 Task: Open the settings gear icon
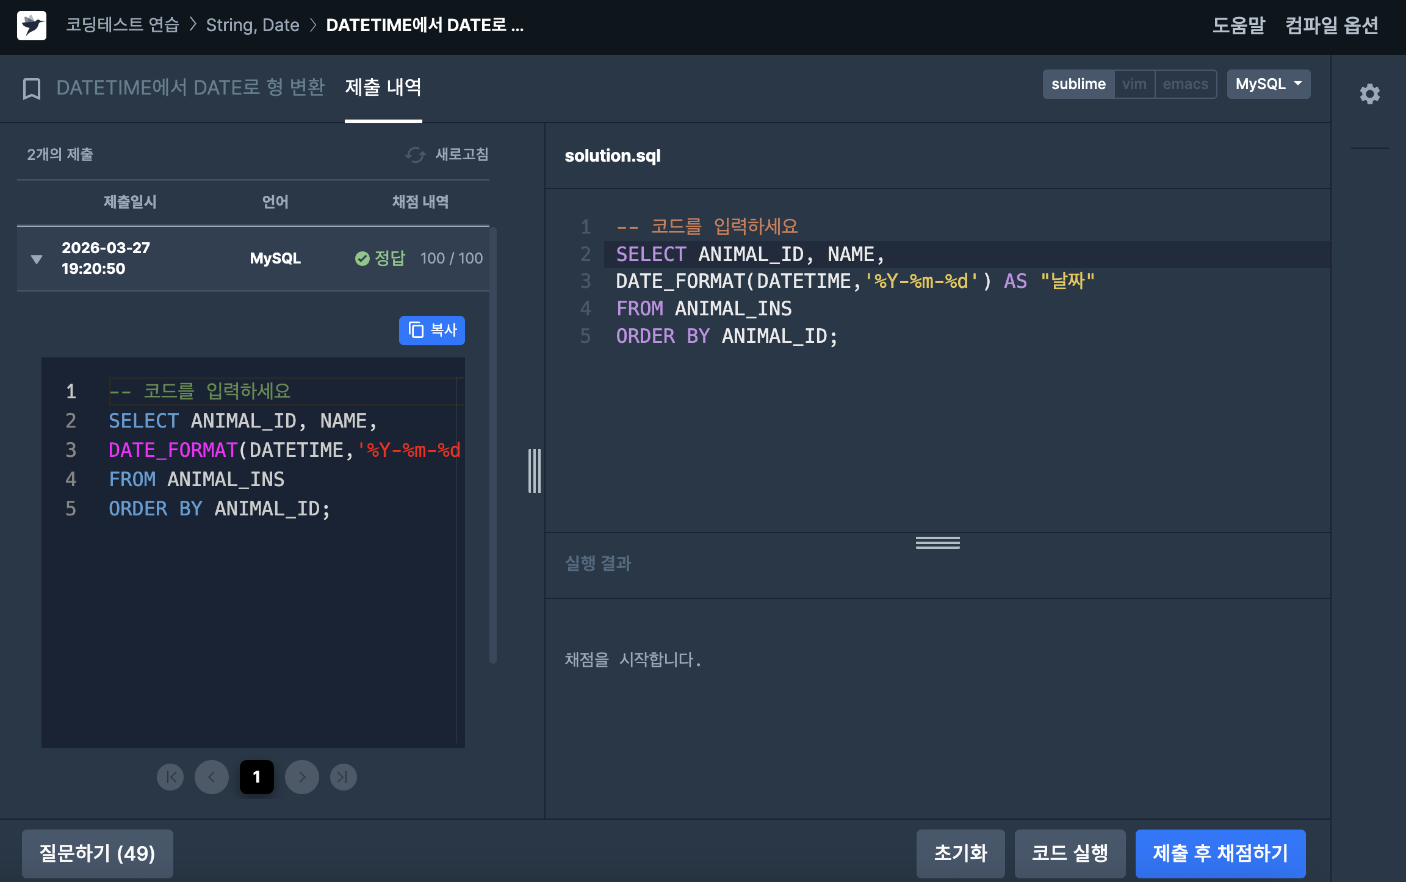pos(1369,94)
